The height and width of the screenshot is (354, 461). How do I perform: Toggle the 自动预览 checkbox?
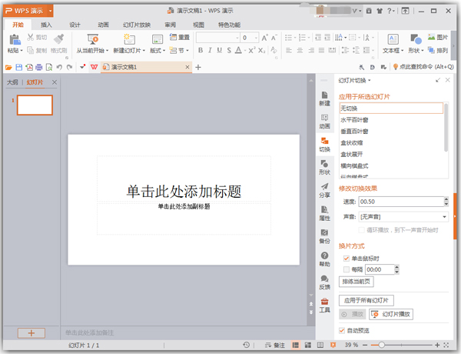click(342, 330)
